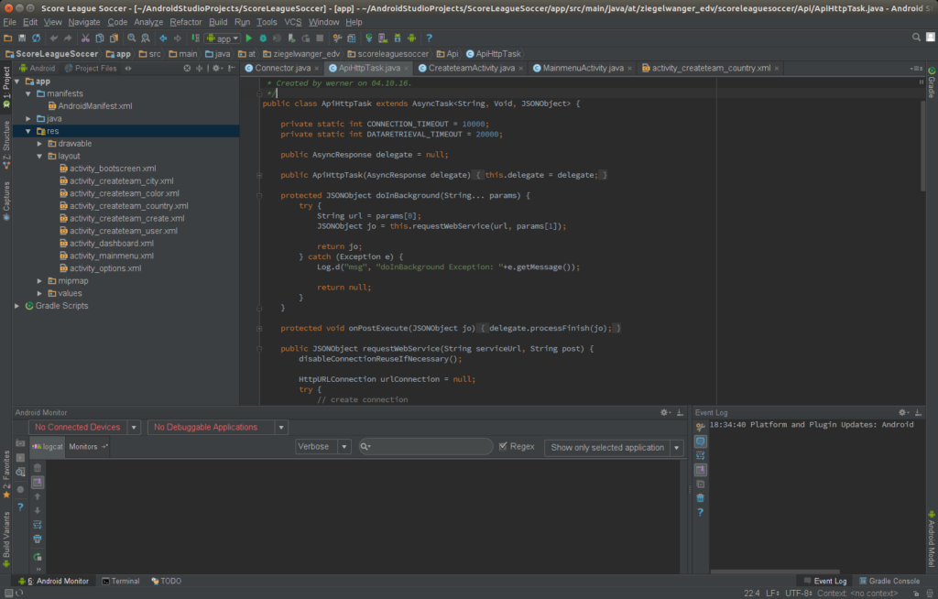Click the Undo arrow icon
The width and height of the screenshot is (938, 599).
(54, 37)
